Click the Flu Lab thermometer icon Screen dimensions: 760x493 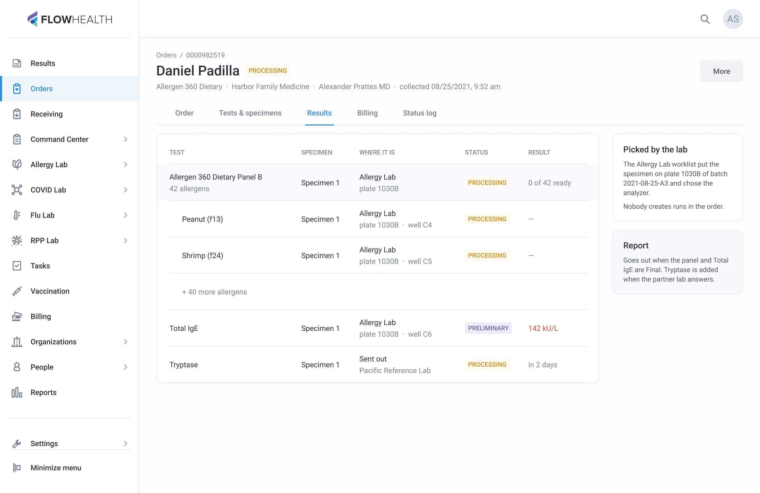17,215
